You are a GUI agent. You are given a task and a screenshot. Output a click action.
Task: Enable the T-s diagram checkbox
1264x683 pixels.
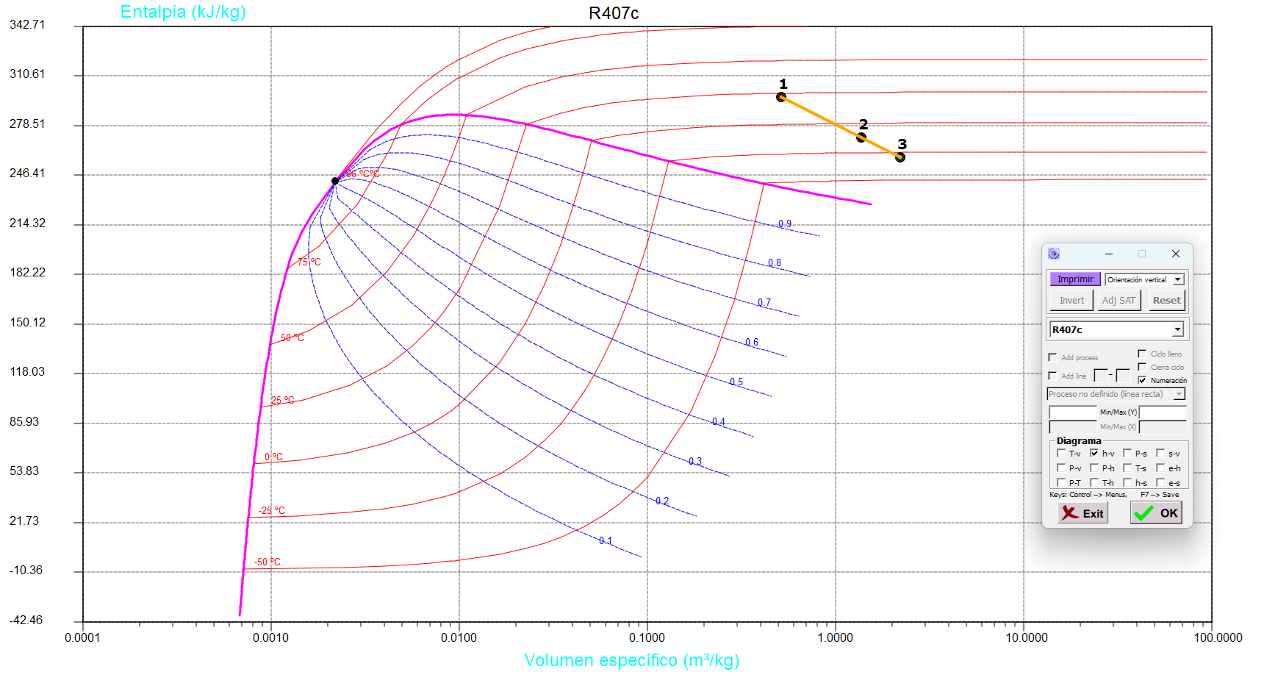[1127, 468]
